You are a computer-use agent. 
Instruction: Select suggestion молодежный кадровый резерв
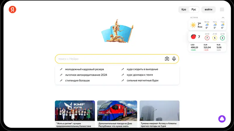[x=85, y=69]
